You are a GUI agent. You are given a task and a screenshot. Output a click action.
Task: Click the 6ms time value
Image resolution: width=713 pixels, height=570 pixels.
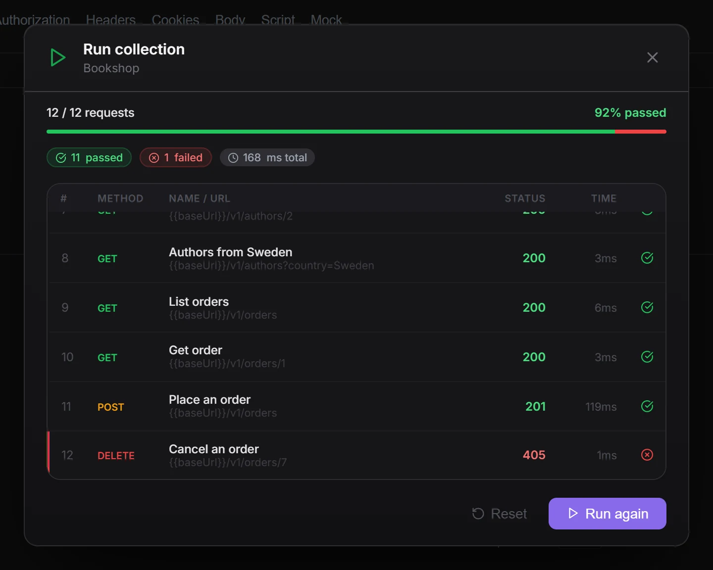606,308
